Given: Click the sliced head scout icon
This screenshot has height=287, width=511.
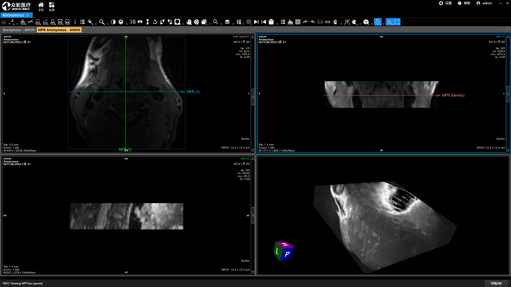Looking at the screenshot, I should [x=335, y=22].
